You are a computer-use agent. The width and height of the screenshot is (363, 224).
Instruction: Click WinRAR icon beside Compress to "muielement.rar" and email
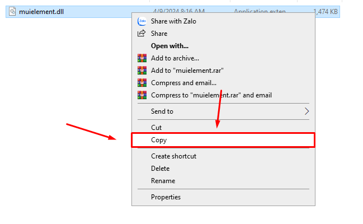pyautogui.click(x=142, y=95)
